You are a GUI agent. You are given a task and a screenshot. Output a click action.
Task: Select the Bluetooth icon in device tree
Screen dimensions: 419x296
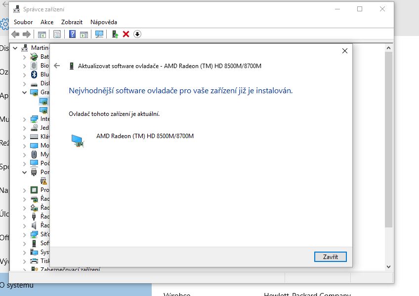pyautogui.click(x=34, y=74)
